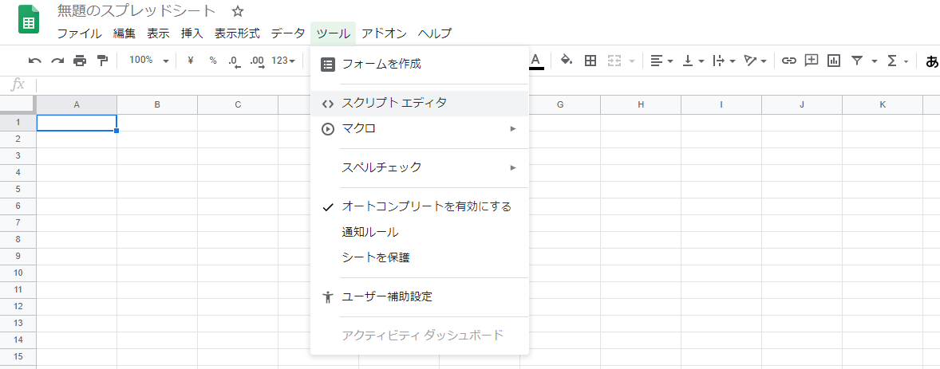Open the 100% zoom dropdown
940x369 pixels.
point(149,61)
